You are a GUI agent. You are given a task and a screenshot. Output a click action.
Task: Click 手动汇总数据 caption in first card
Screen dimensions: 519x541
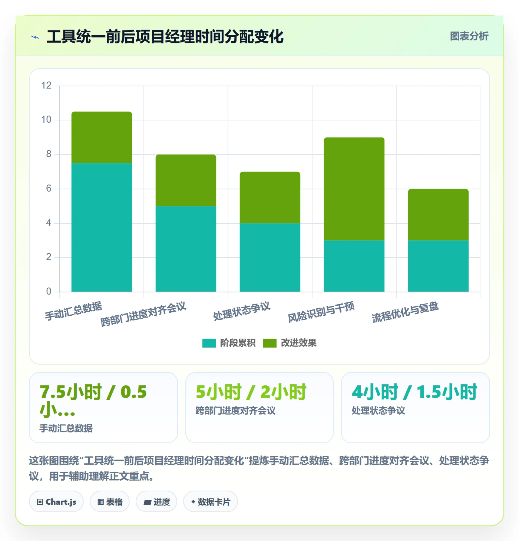tap(66, 428)
